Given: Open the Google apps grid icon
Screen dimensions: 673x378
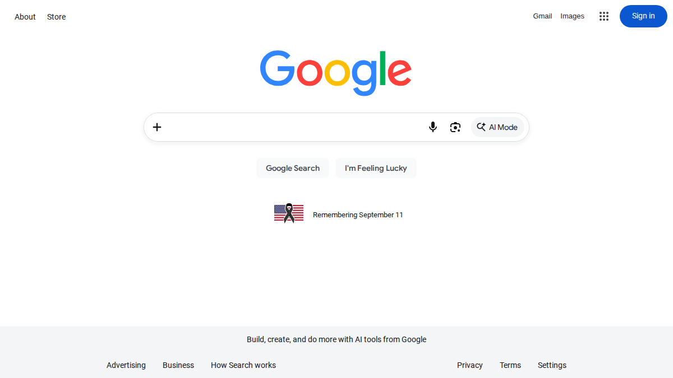Looking at the screenshot, I should point(604,16).
